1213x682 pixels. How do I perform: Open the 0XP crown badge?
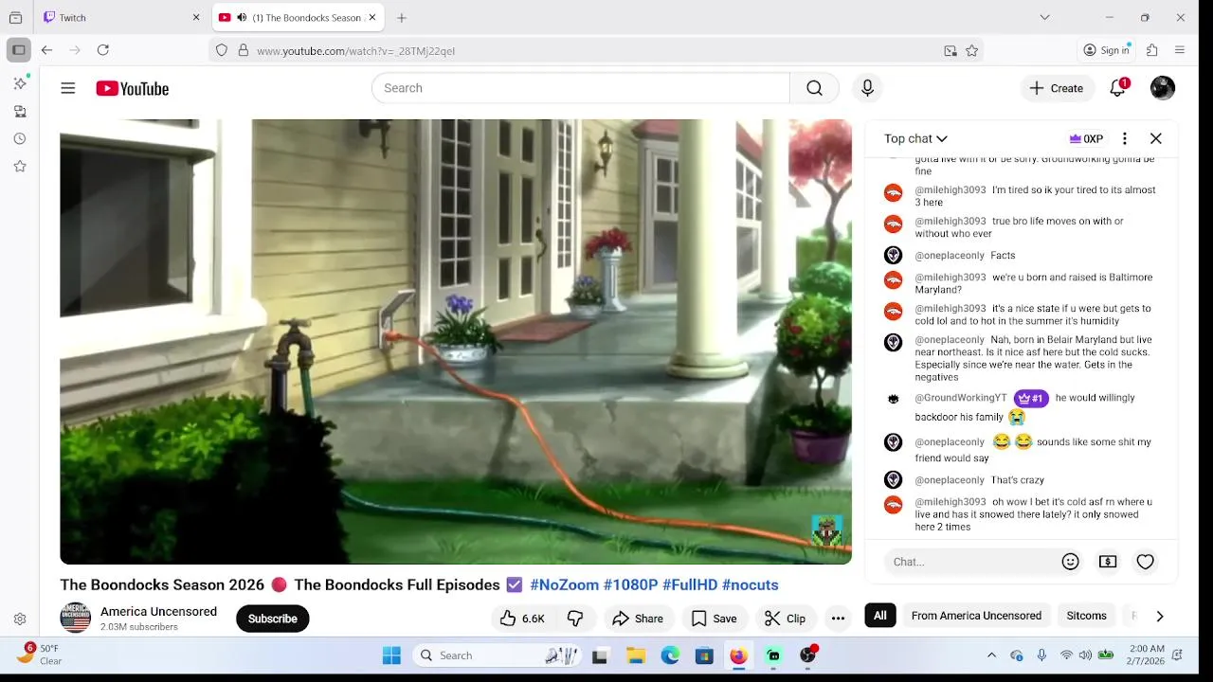pyautogui.click(x=1086, y=138)
